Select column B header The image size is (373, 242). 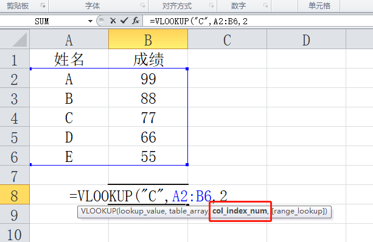pyautogui.click(x=148, y=39)
